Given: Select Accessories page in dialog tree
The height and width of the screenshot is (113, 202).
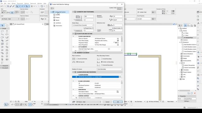Looking at the screenshot, I should pos(59,26).
